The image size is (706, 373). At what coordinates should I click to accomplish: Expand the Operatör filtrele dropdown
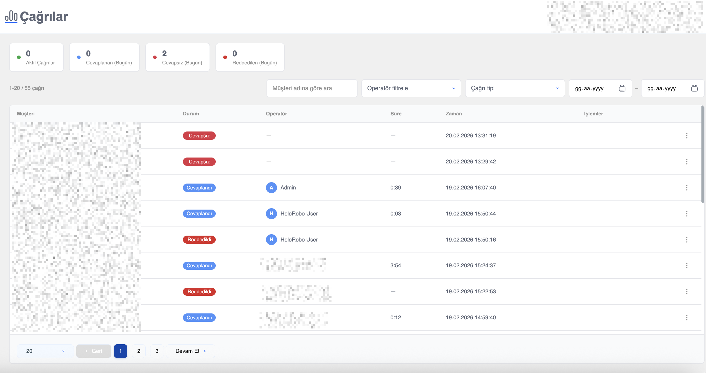(x=411, y=88)
